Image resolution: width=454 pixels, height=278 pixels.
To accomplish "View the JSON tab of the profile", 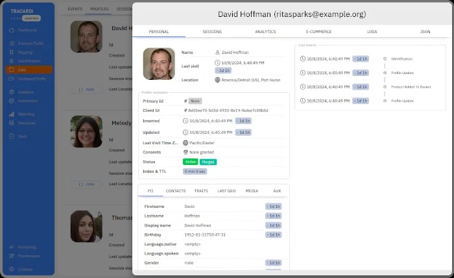I will tap(425, 32).
